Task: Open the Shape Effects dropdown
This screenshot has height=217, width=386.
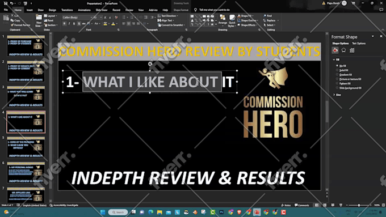Action: [x=248, y=25]
